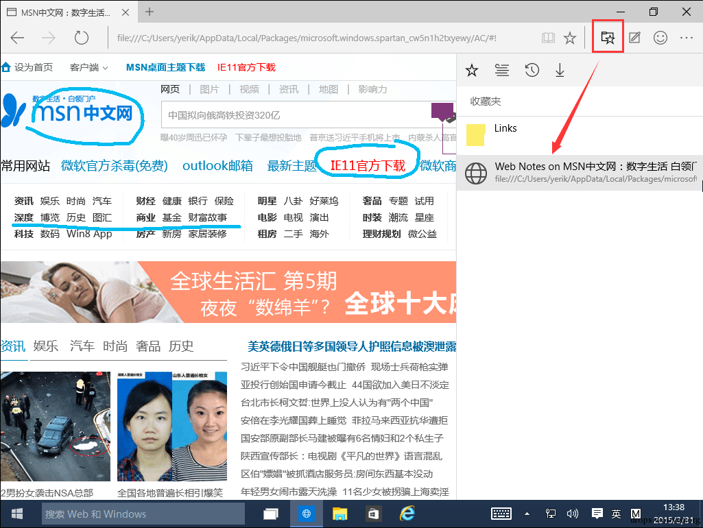Send feedback with the smiley icon
Image resolution: width=703 pixels, height=528 pixels.
660,38
